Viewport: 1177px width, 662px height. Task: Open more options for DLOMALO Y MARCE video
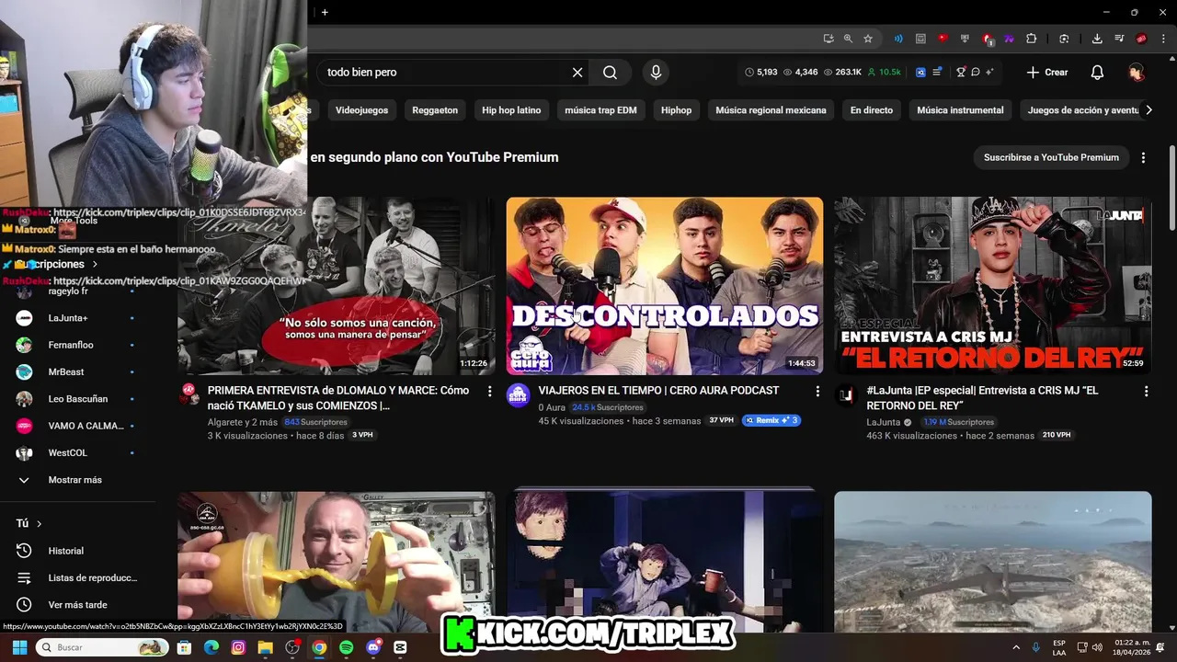(489, 392)
